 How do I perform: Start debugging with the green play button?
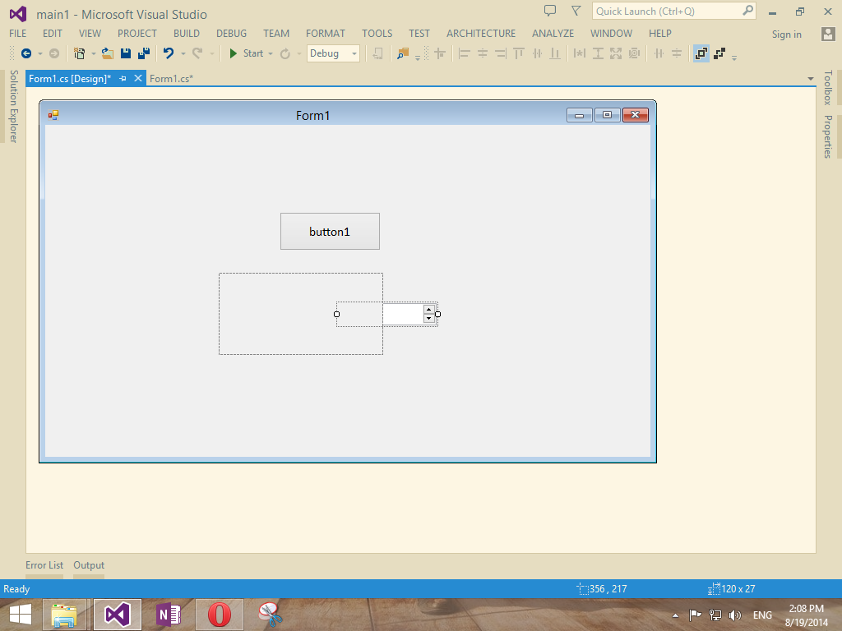coord(233,53)
